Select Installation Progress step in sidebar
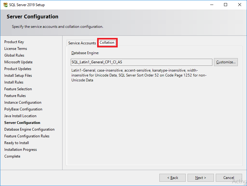This screenshot has height=186, width=247. pos(21,150)
